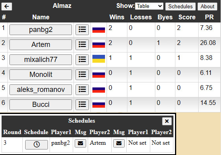
Task: Click the Schedules button in the header
Action: click(x=180, y=6)
